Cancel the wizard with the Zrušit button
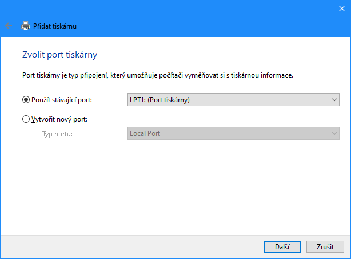The width and height of the screenshot is (351, 259). coord(325,246)
